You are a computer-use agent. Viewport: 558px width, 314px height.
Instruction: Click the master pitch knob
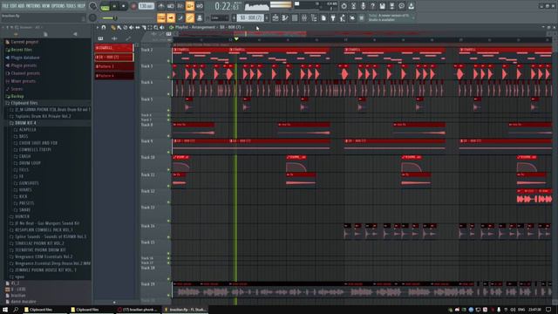pyautogui.click(x=93, y=17)
